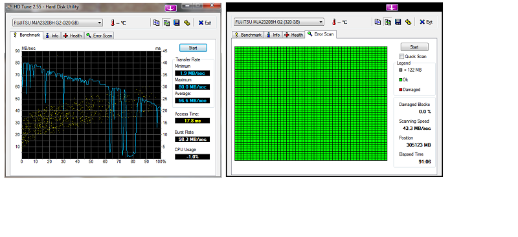518x237 pixels.
Task: Switch to Info tab in left window
Action: pos(52,36)
